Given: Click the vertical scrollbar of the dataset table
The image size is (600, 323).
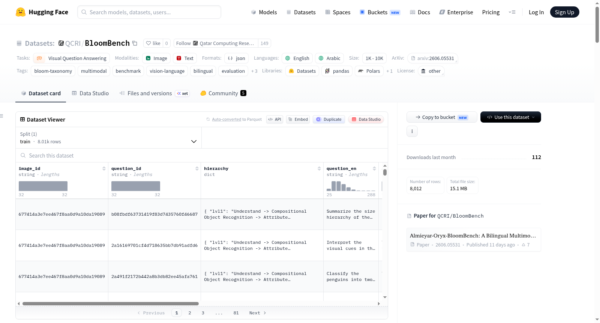Looking at the screenshot, I should tap(385, 173).
